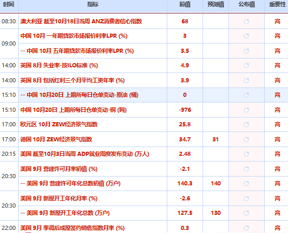Click the 预测值 column header

(x=215, y=4)
